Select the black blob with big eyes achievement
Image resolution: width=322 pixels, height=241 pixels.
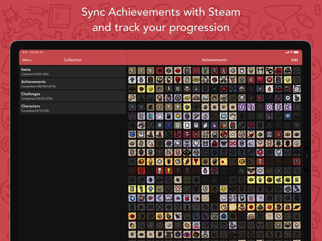pos(187,152)
